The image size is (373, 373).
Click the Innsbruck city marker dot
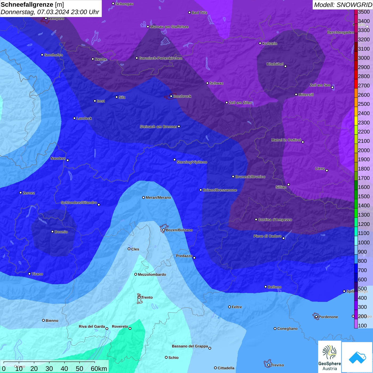click(x=171, y=96)
